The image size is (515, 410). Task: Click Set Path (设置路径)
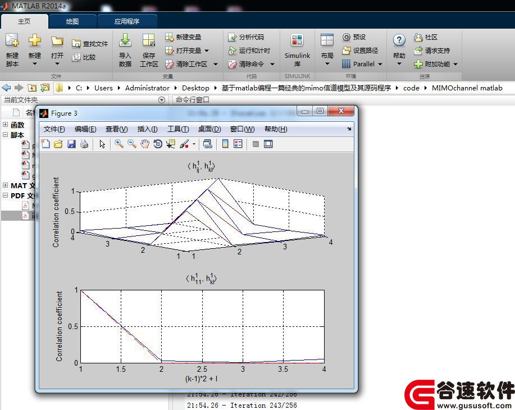pyautogui.click(x=361, y=51)
